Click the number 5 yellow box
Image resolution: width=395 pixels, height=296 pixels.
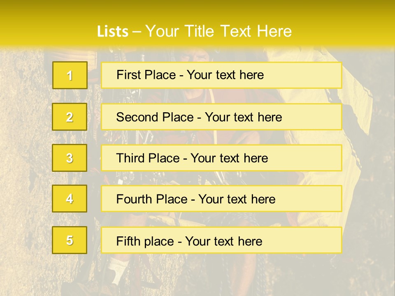pyautogui.click(x=70, y=240)
